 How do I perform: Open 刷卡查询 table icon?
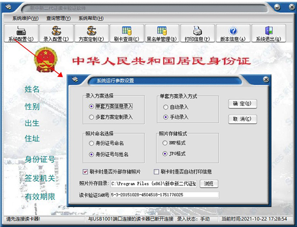pos(126,33)
